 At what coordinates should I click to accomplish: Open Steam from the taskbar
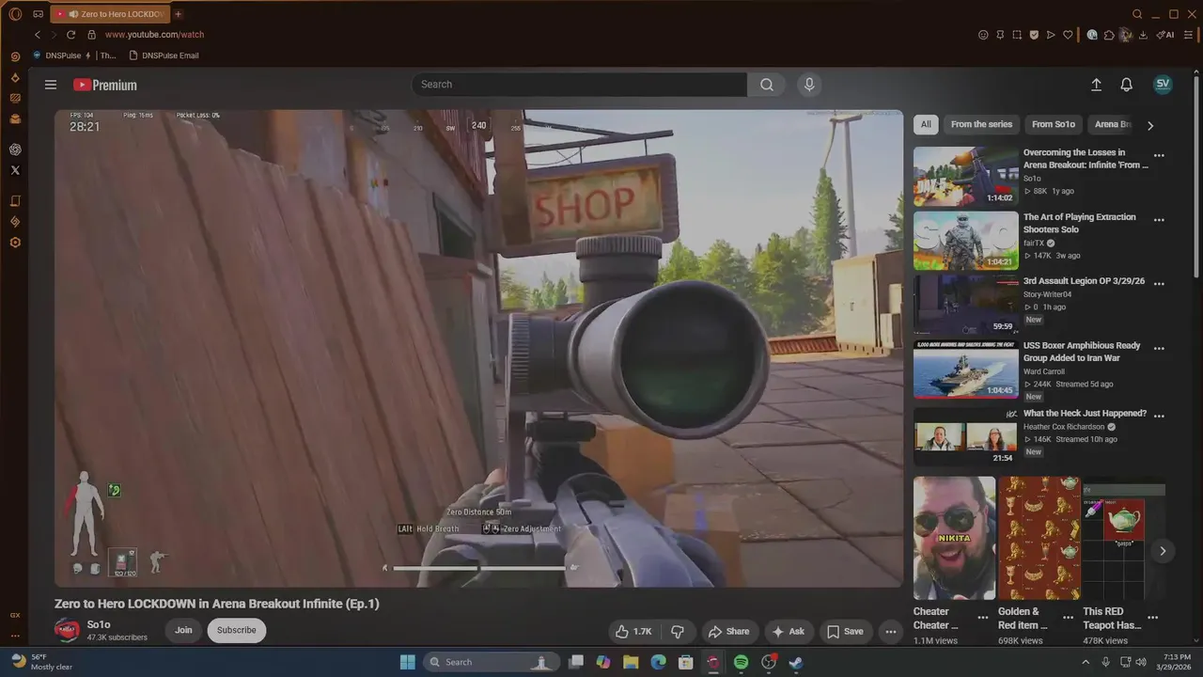(795, 662)
